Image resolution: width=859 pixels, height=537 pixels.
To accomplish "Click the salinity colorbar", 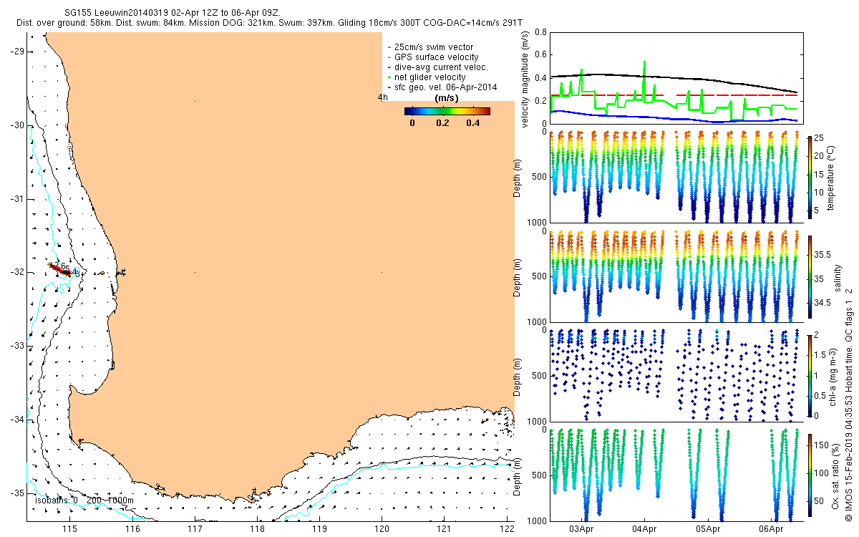I will (x=809, y=275).
